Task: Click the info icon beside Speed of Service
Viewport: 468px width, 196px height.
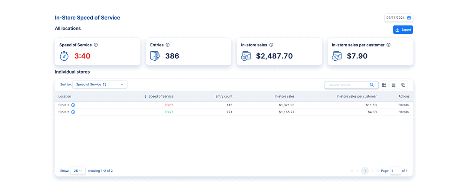Action: click(96, 45)
